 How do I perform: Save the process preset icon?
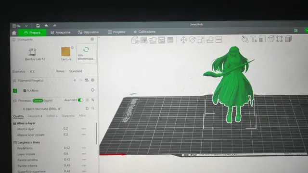87,108
